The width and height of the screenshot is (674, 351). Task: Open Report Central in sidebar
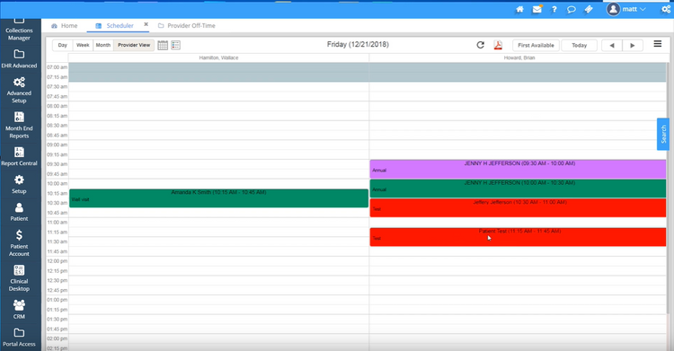coord(19,156)
